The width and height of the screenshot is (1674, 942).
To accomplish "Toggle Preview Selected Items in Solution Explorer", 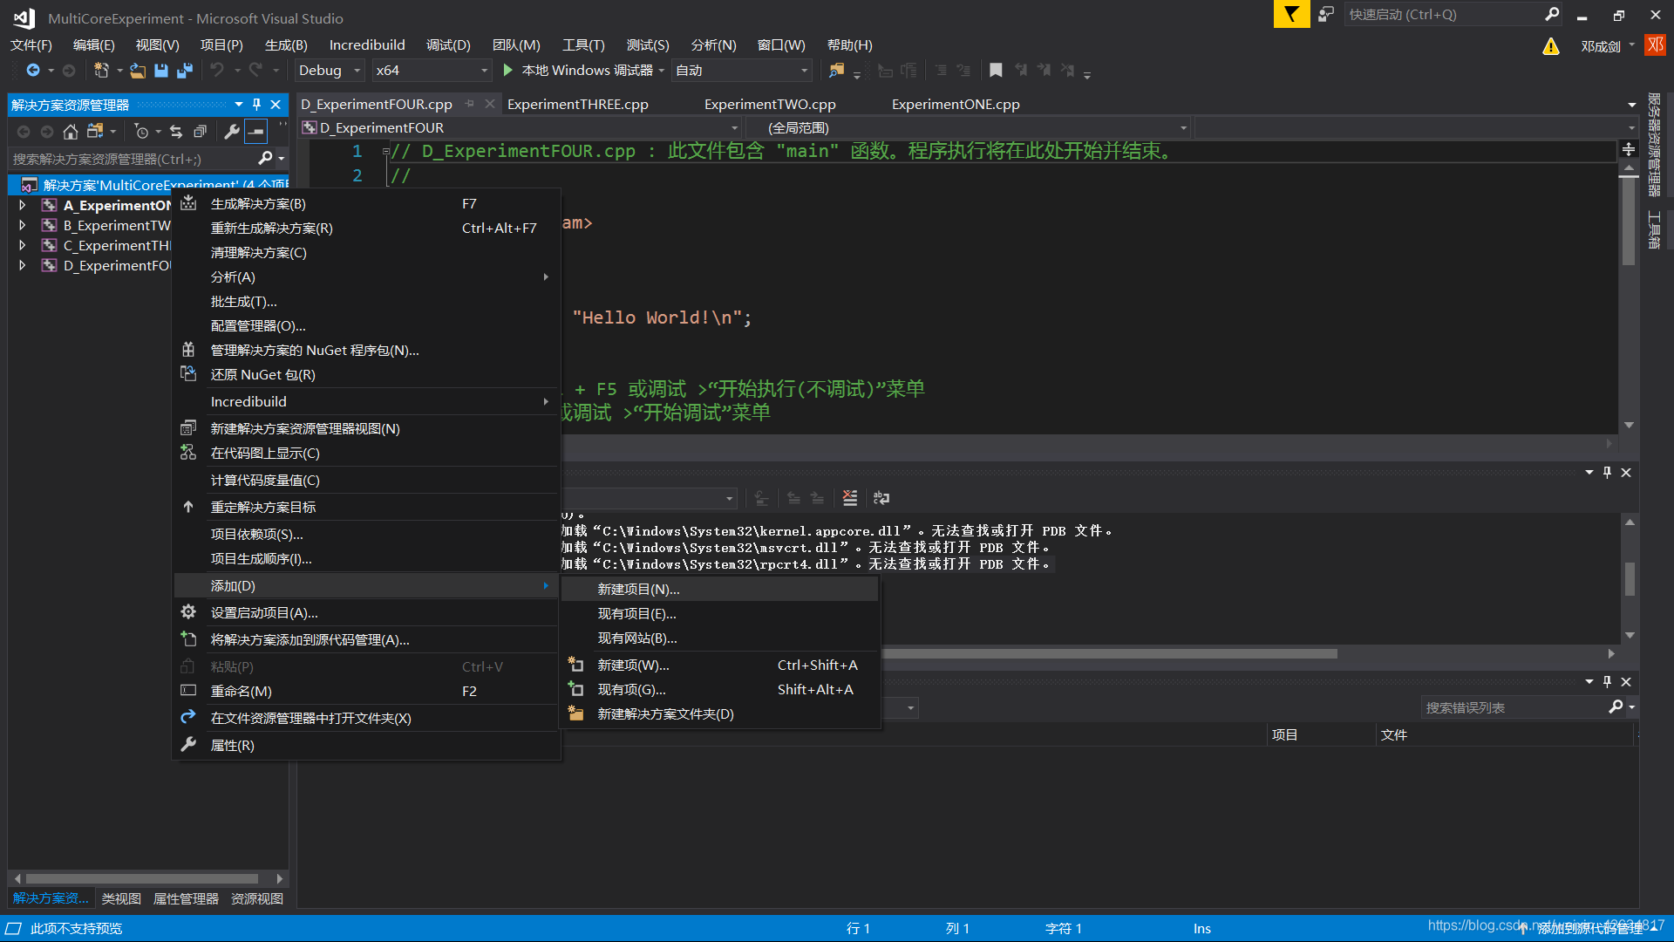I will click(x=255, y=132).
